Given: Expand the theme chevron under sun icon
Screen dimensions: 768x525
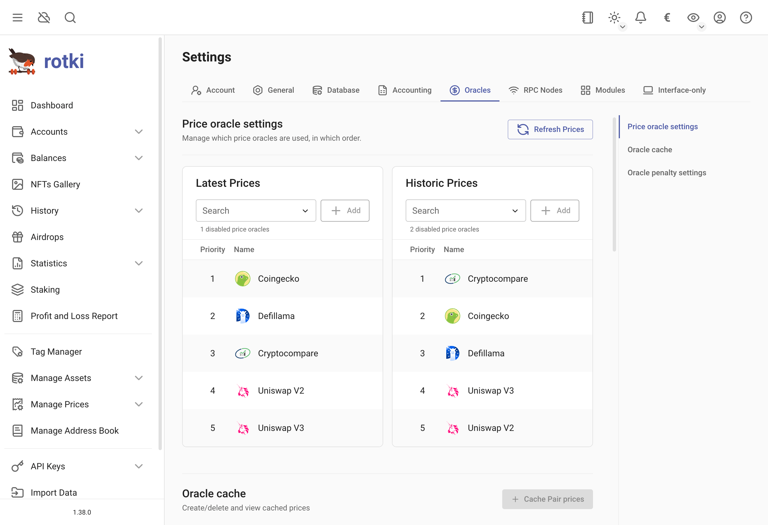Looking at the screenshot, I should coord(623,27).
